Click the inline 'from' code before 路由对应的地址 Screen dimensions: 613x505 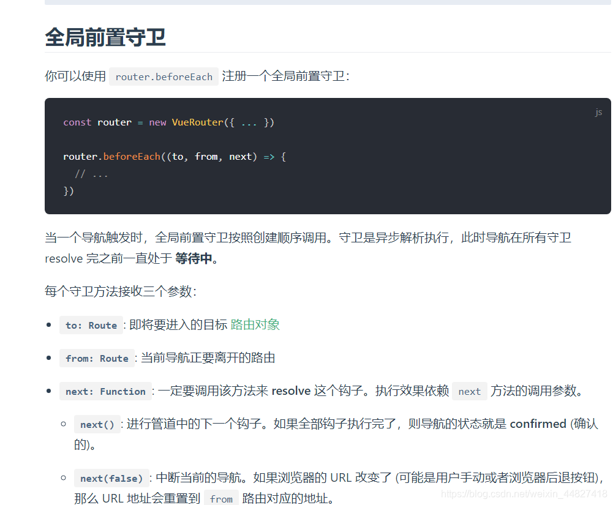pyautogui.click(x=221, y=498)
